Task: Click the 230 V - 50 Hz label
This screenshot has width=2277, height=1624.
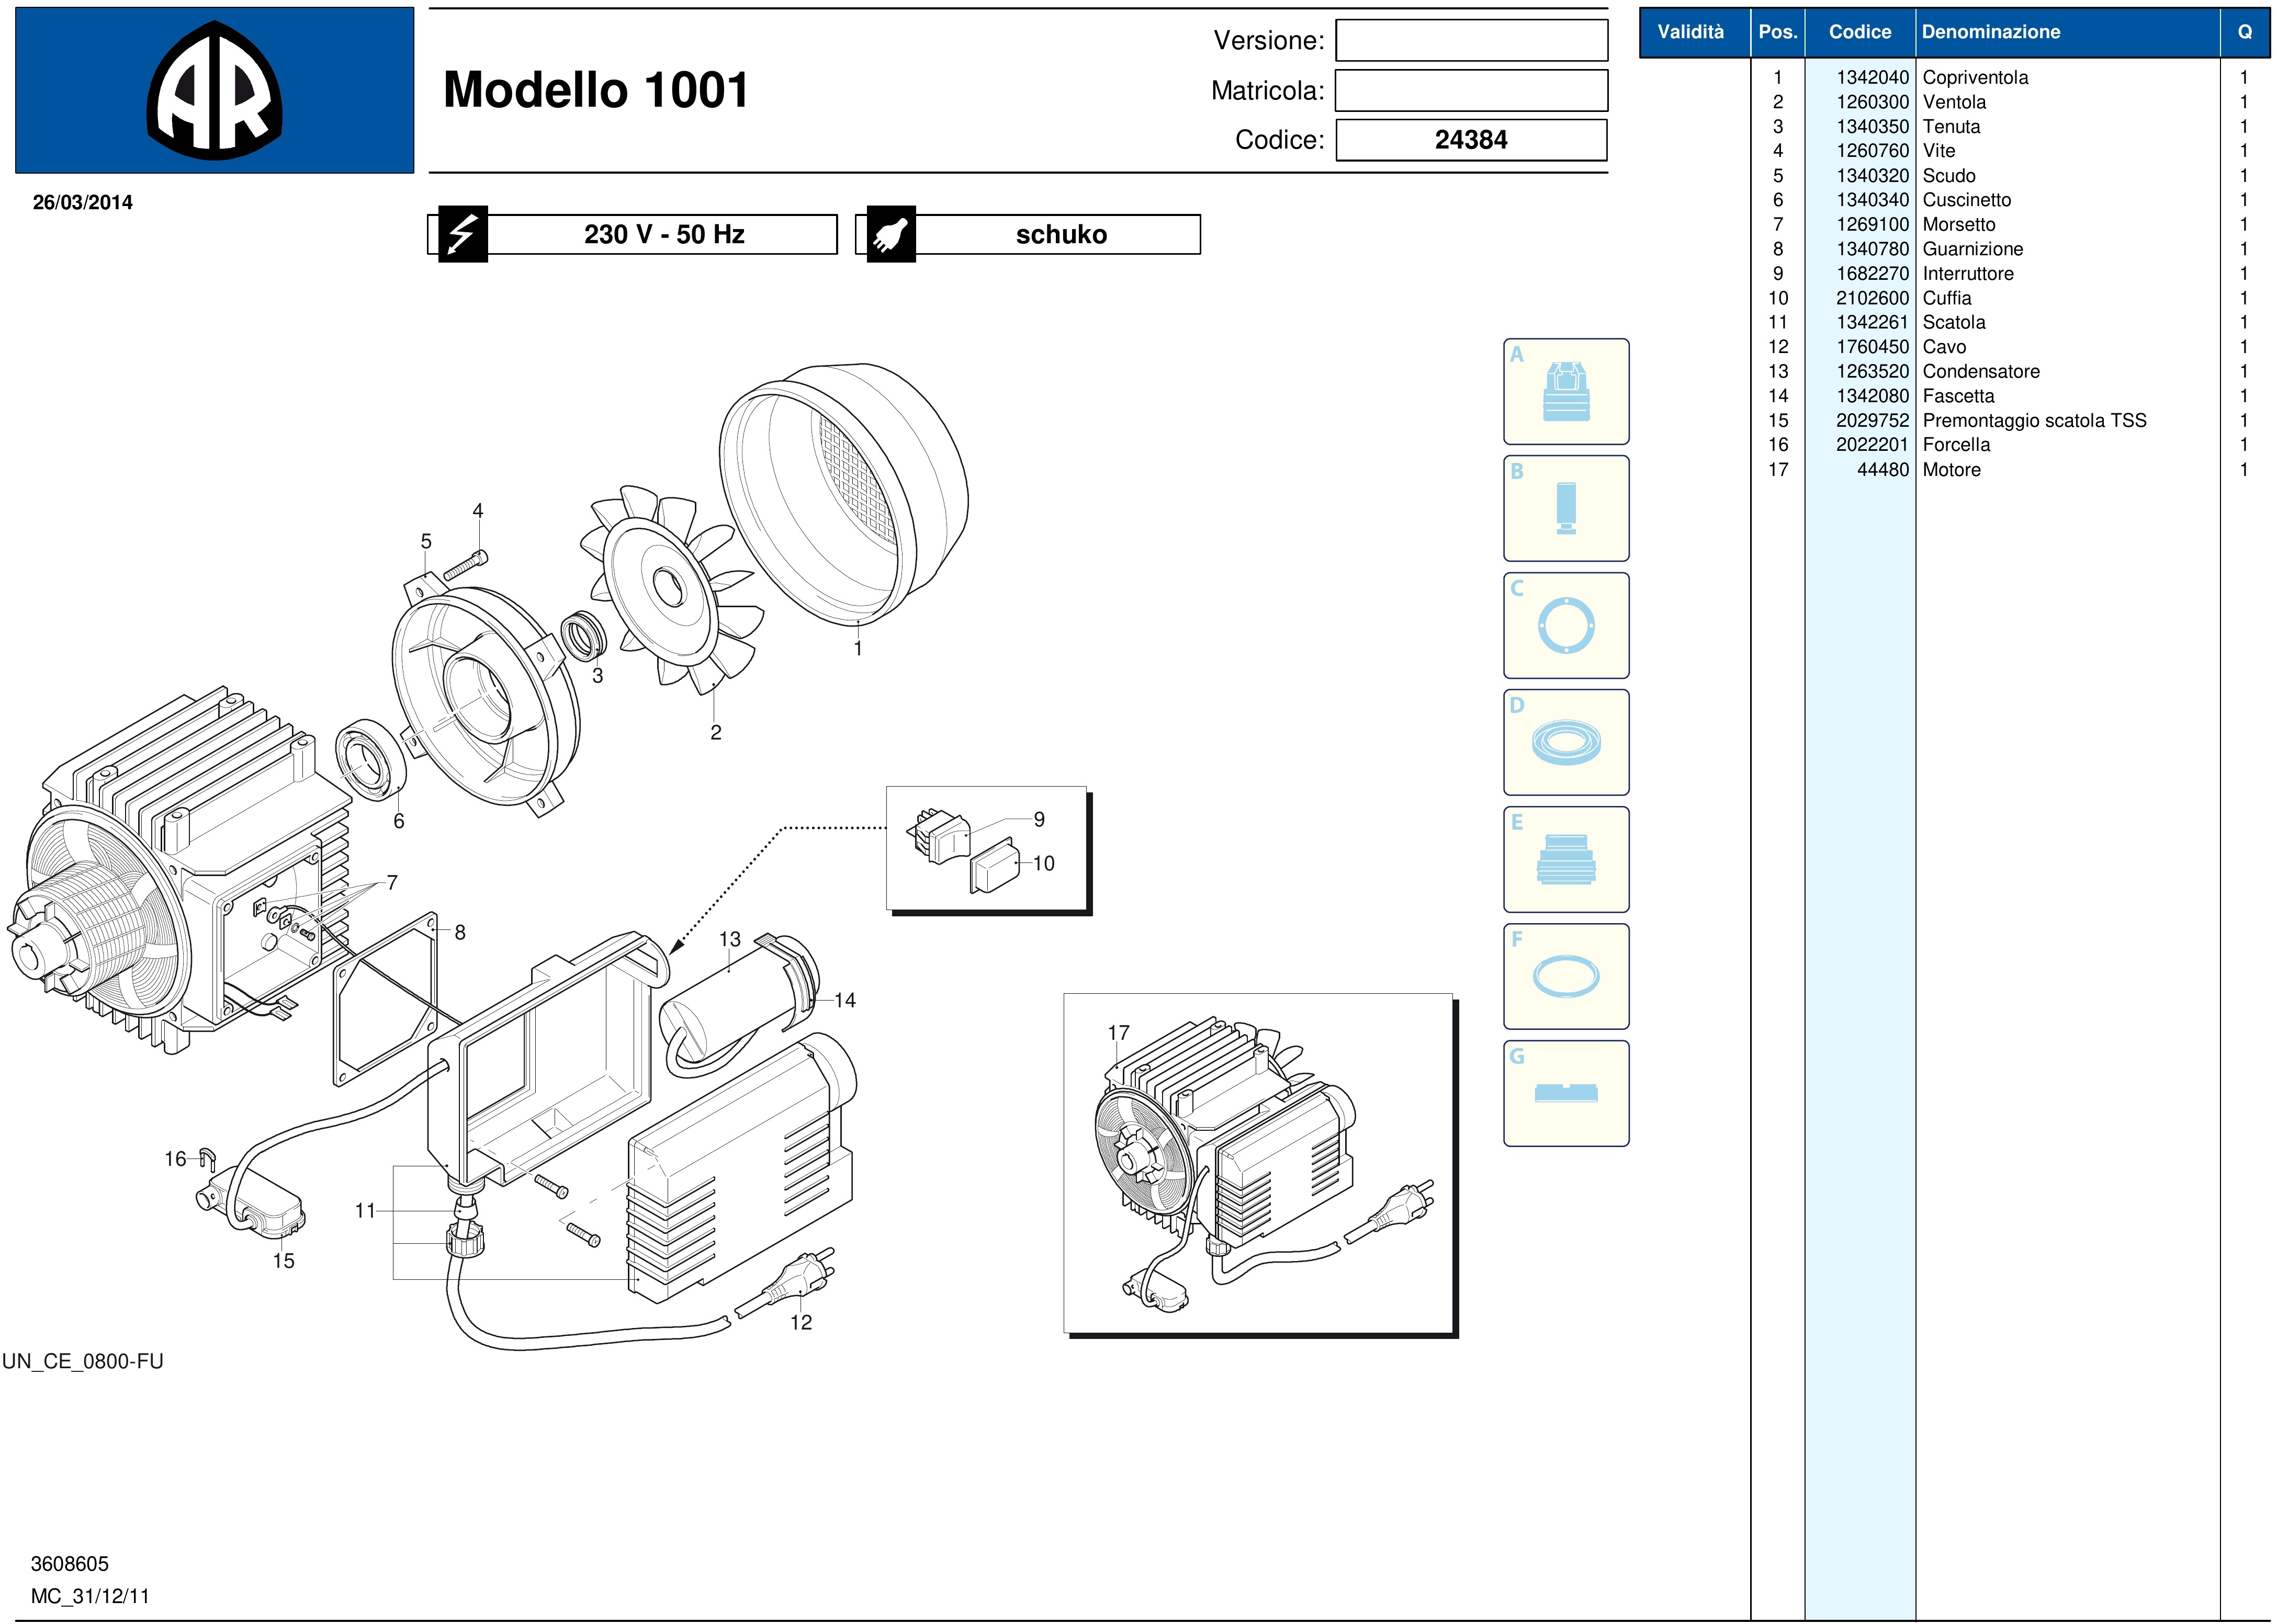Action: click(x=663, y=235)
